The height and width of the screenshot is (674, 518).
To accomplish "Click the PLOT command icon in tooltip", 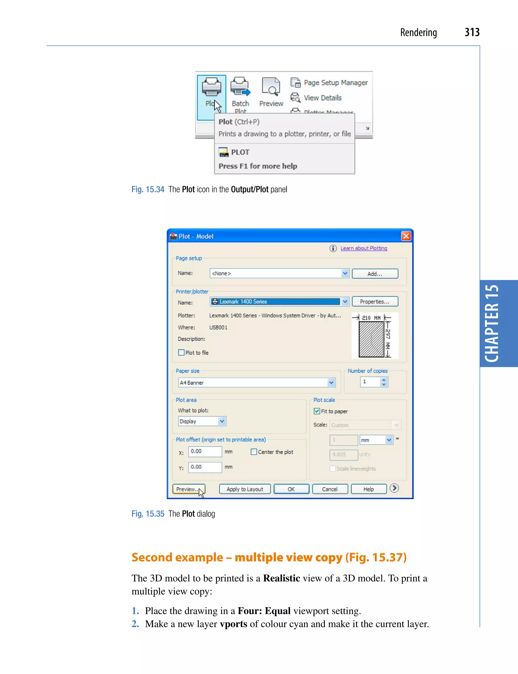I will (x=224, y=152).
